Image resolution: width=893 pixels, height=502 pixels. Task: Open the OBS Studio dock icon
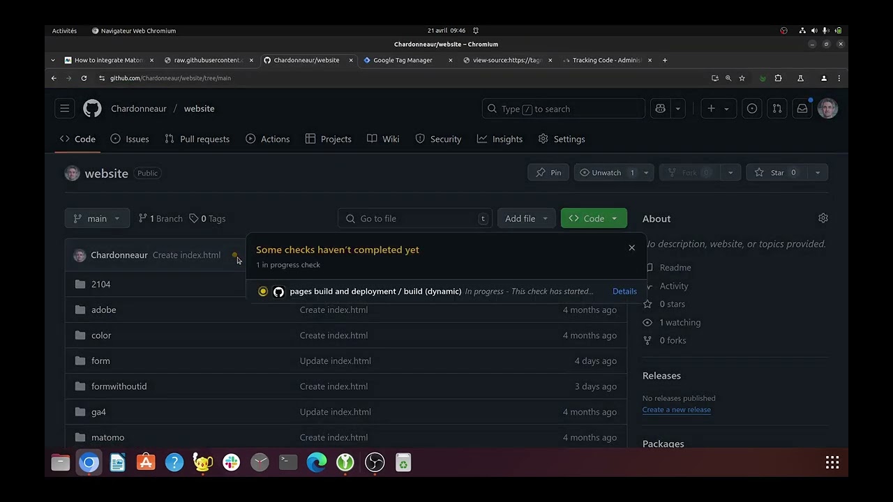click(375, 462)
